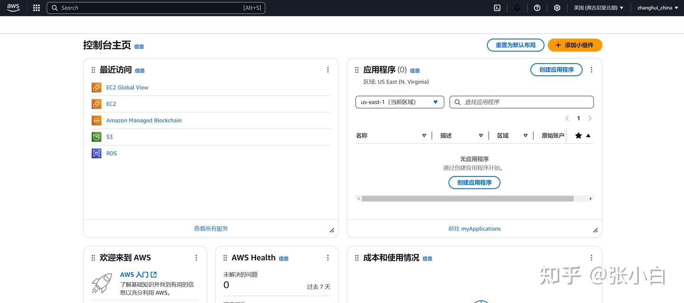
Task: Open the 最近访问 widget options menu
Action: click(x=328, y=70)
